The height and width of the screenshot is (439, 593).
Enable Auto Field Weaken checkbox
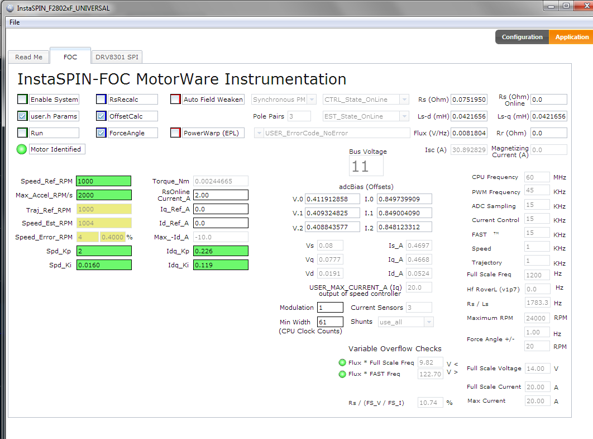pyautogui.click(x=175, y=99)
